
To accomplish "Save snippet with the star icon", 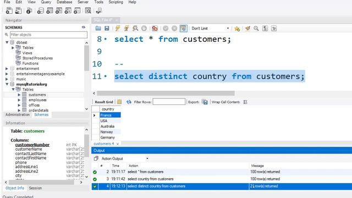I will 237,29.
